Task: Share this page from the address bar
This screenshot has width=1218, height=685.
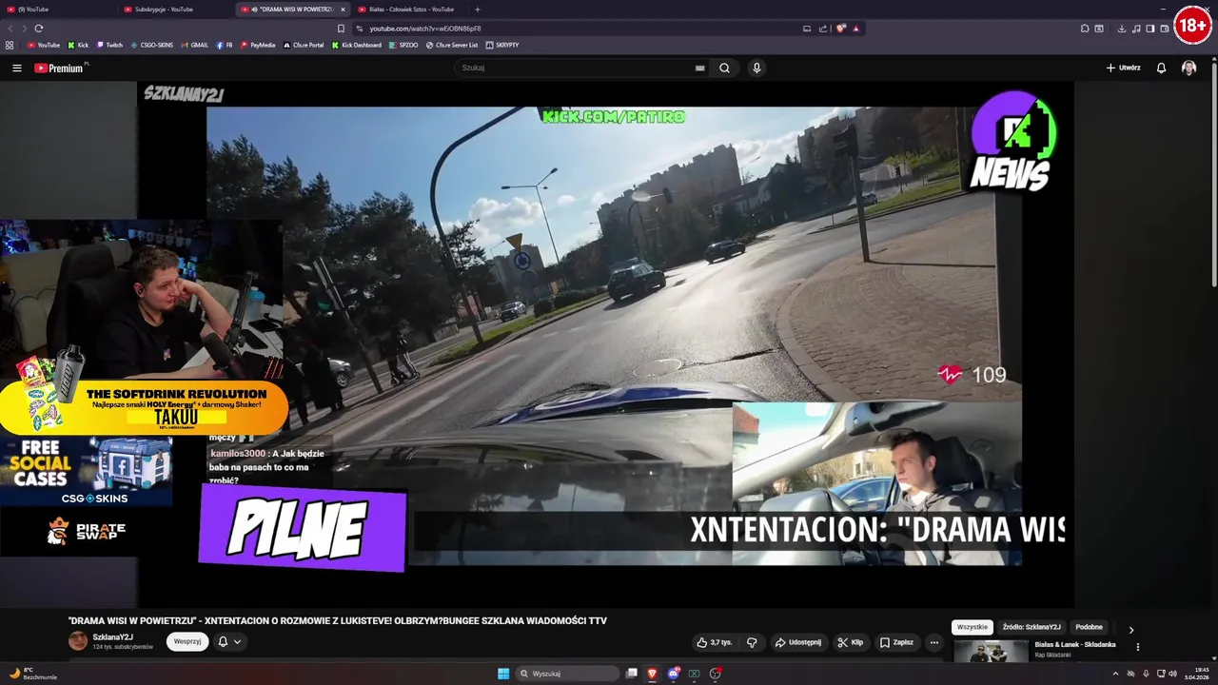Action: [x=823, y=29]
